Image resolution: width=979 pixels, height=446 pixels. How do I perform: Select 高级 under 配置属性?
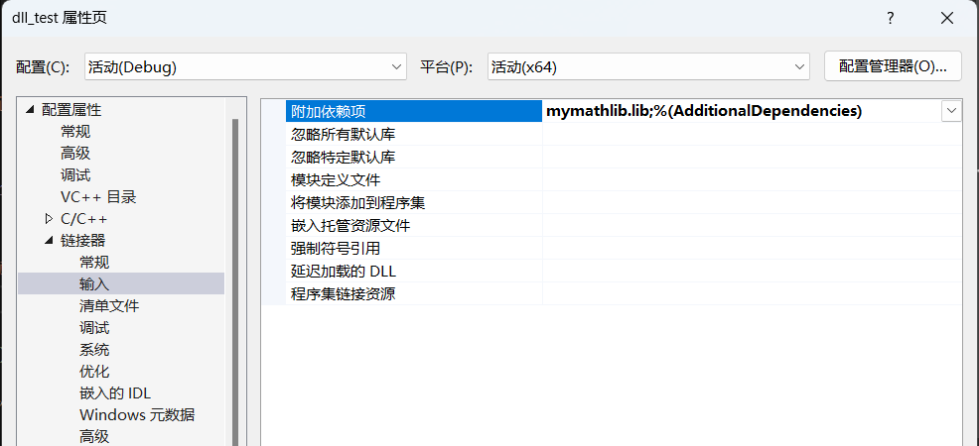(x=75, y=154)
